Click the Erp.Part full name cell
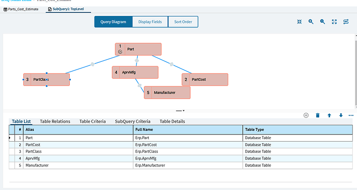The image size is (357, 190). pyautogui.click(x=188, y=137)
